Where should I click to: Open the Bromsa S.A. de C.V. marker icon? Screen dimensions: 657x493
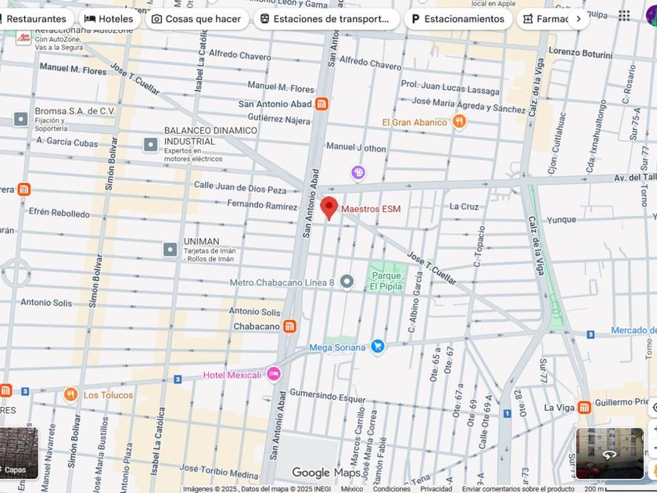[x=20, y=119]
